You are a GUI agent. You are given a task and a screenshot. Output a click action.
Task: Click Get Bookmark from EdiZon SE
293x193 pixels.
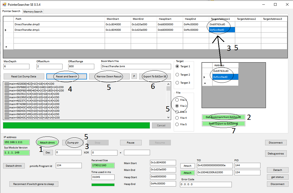tap(223, 117)
